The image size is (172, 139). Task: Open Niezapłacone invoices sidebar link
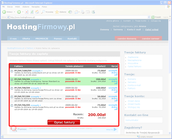coord(134,60)
